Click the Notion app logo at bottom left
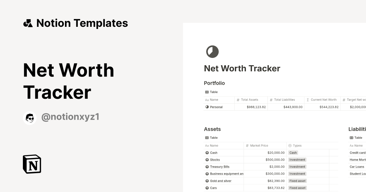 (32, 164)
